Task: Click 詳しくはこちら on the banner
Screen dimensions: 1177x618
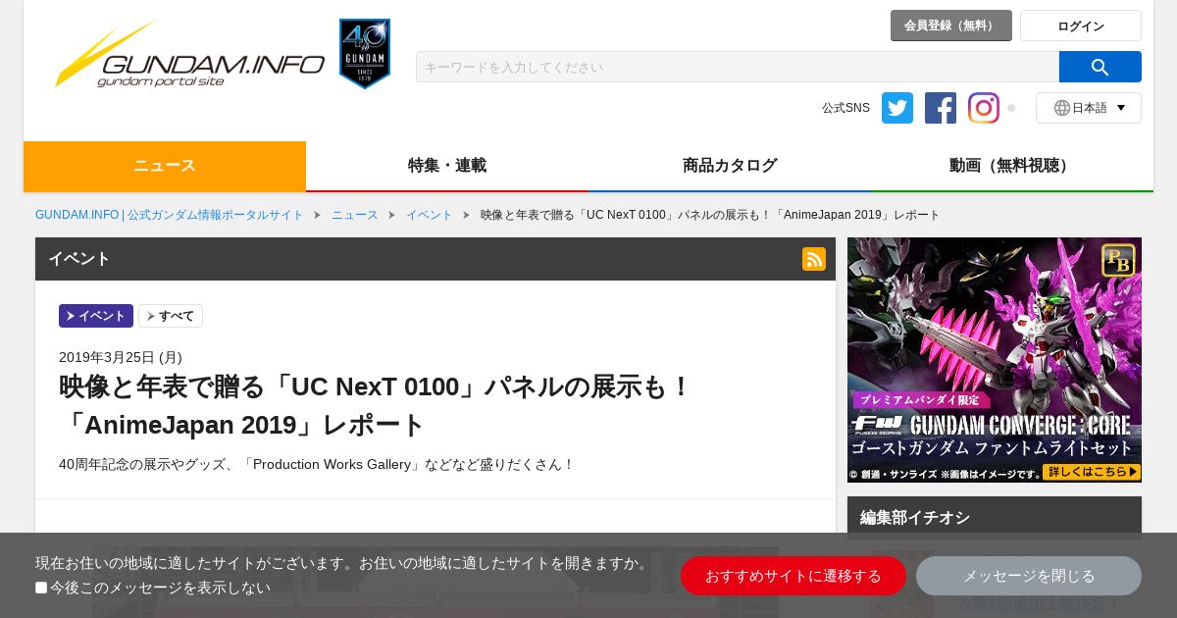Action: (1091, 472)
